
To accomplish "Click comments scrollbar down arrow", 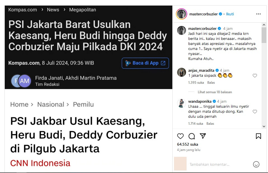I will 264,126.
